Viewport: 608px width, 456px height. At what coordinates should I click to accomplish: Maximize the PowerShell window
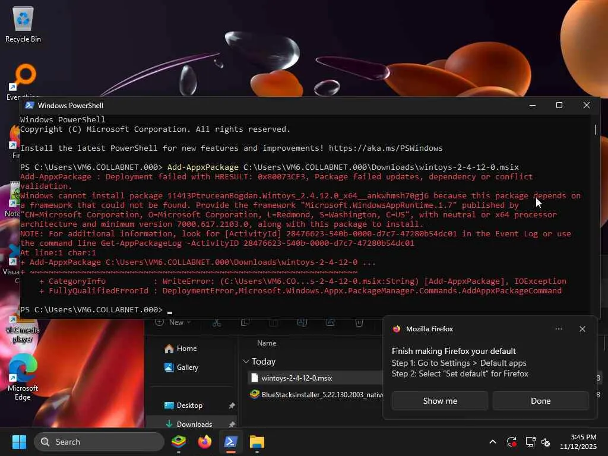click(559, 105)
